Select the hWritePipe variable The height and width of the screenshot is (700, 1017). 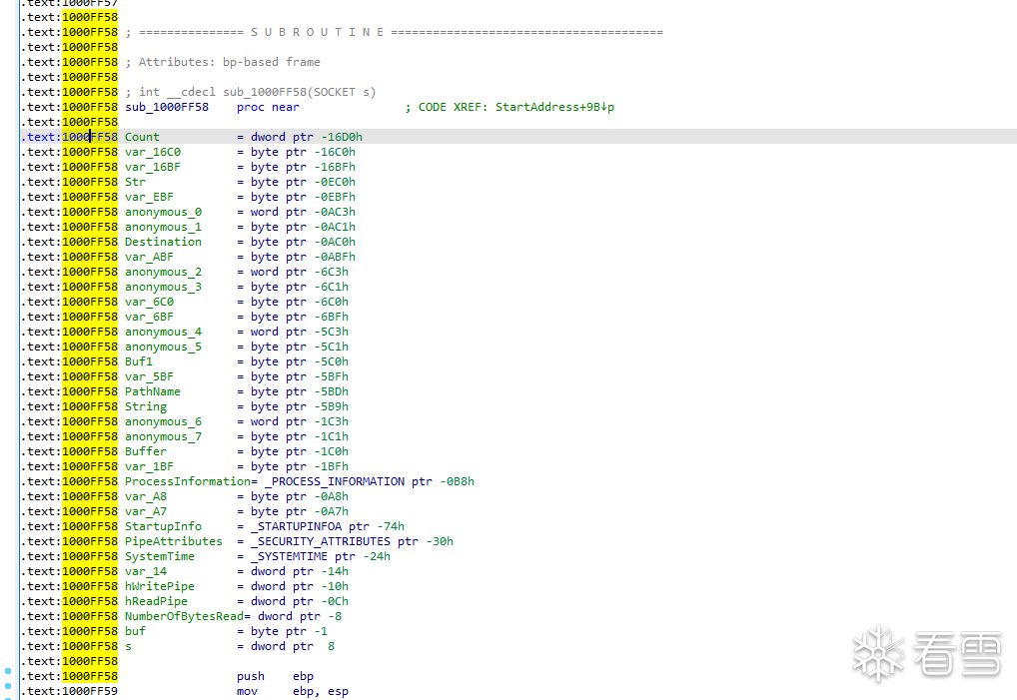(x=160, y=586)
